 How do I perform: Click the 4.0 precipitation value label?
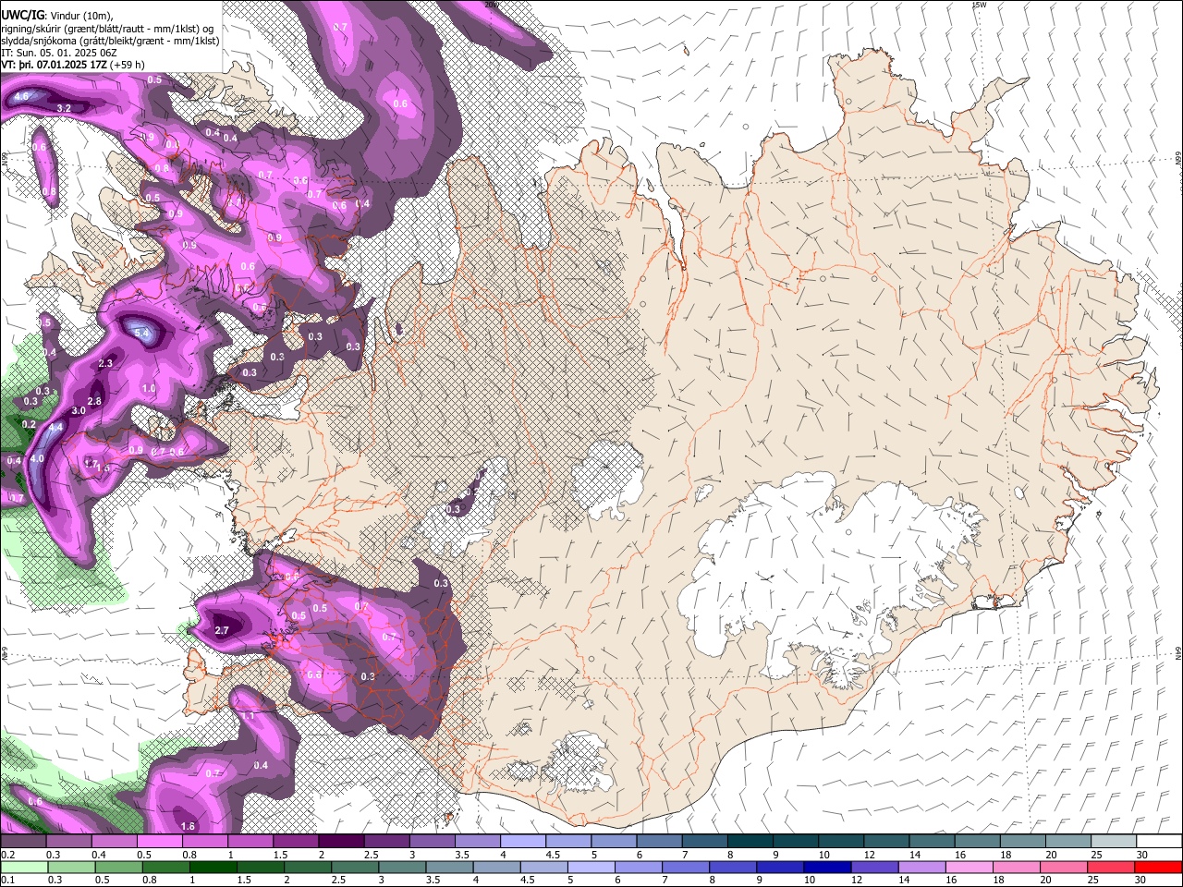click(37, 458)
